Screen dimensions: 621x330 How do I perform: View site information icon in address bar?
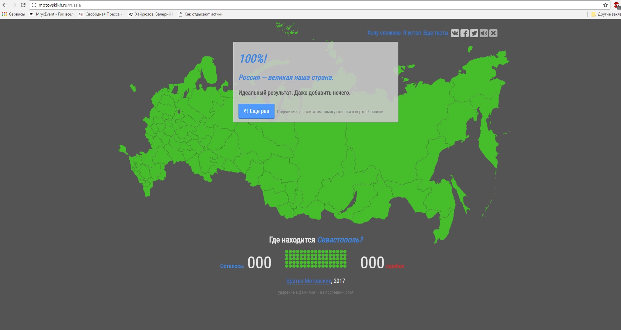[34, 5]
